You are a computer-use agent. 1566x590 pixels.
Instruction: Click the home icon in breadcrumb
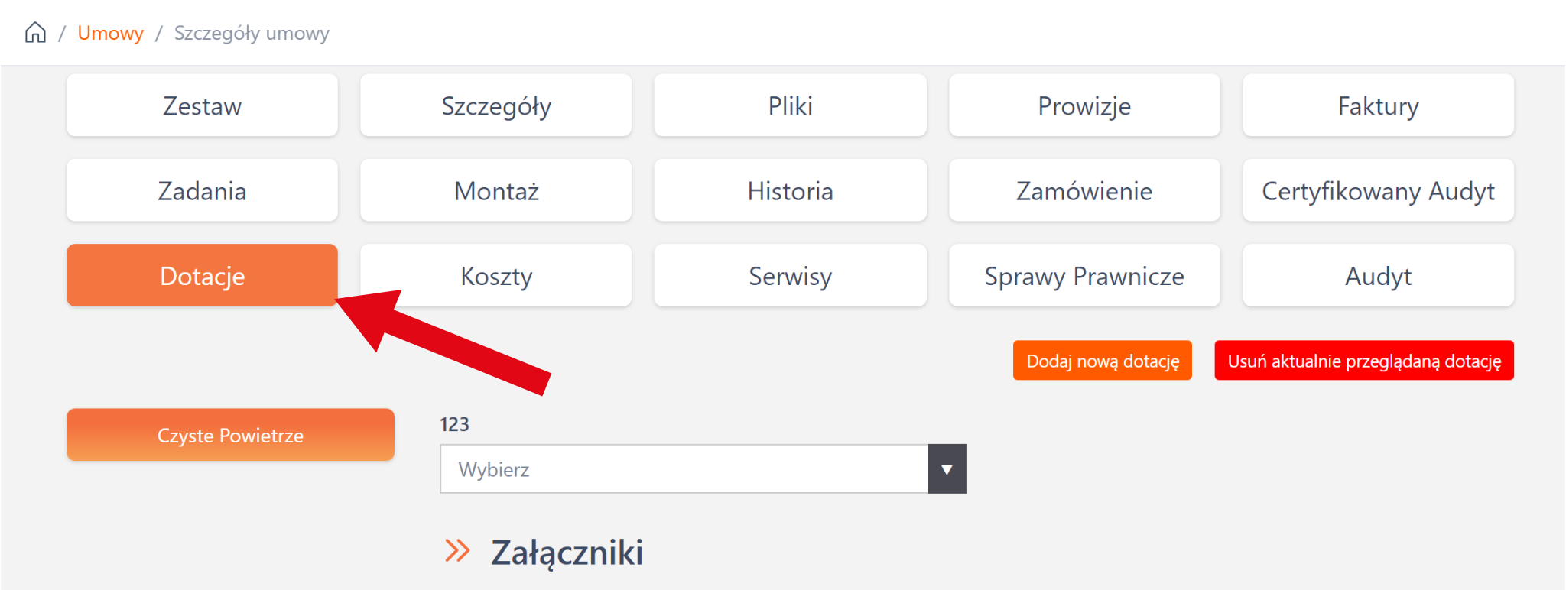tap(35, 33)
